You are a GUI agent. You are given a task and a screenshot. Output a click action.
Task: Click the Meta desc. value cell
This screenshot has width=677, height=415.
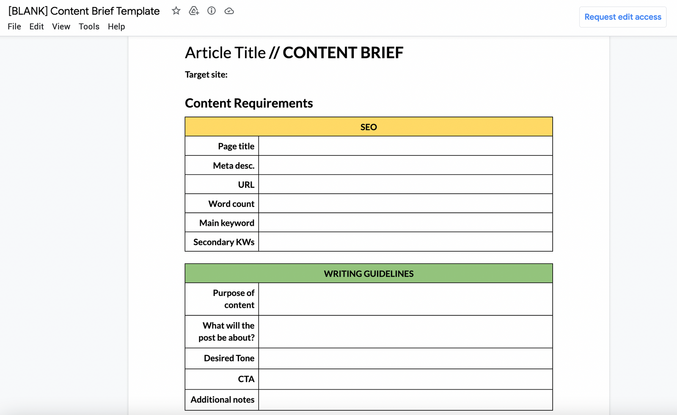click(405, 165)
